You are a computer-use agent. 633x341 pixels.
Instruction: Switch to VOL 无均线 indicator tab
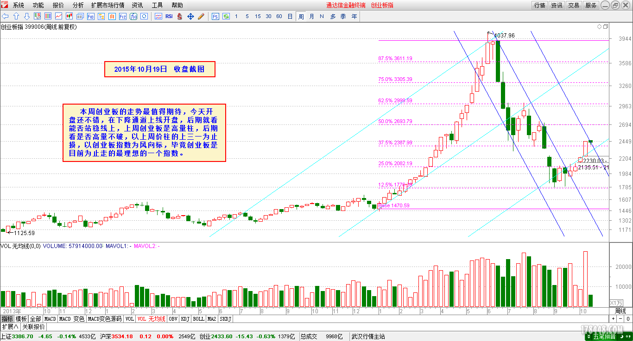click(151, 319)
